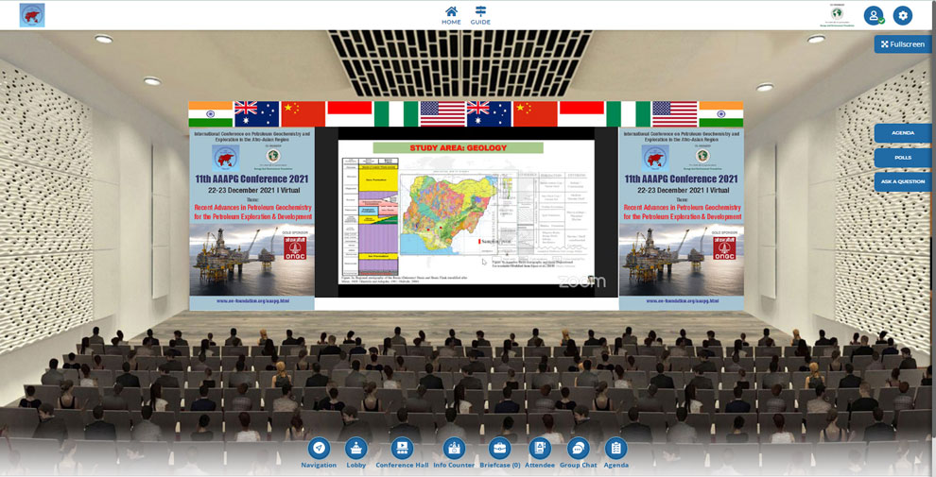Open Conference Hall icon
The image size is (936, 477).
click(402, 453)
